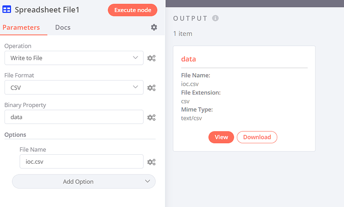Viewport: 344px width, 207px height.
Task: Open the Add Option dropdown
Action: coord(83,182)
